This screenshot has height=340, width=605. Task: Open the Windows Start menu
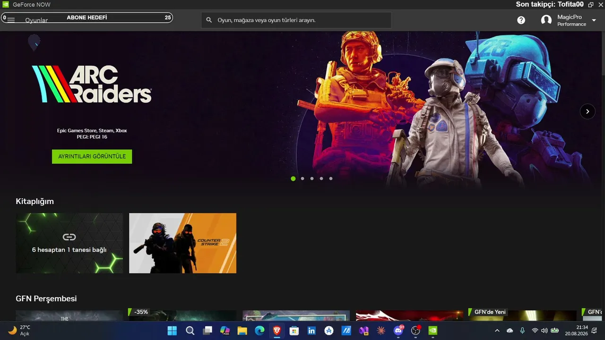tap(172, 331)
